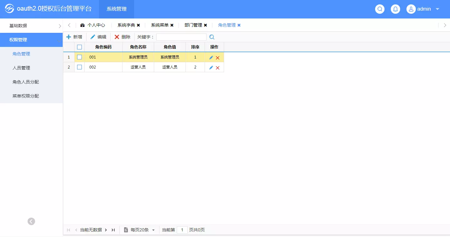This screenshot has width=450, height=237.
Task: Collapse the left sidebar with the round arrow
Action: point(31,221)
